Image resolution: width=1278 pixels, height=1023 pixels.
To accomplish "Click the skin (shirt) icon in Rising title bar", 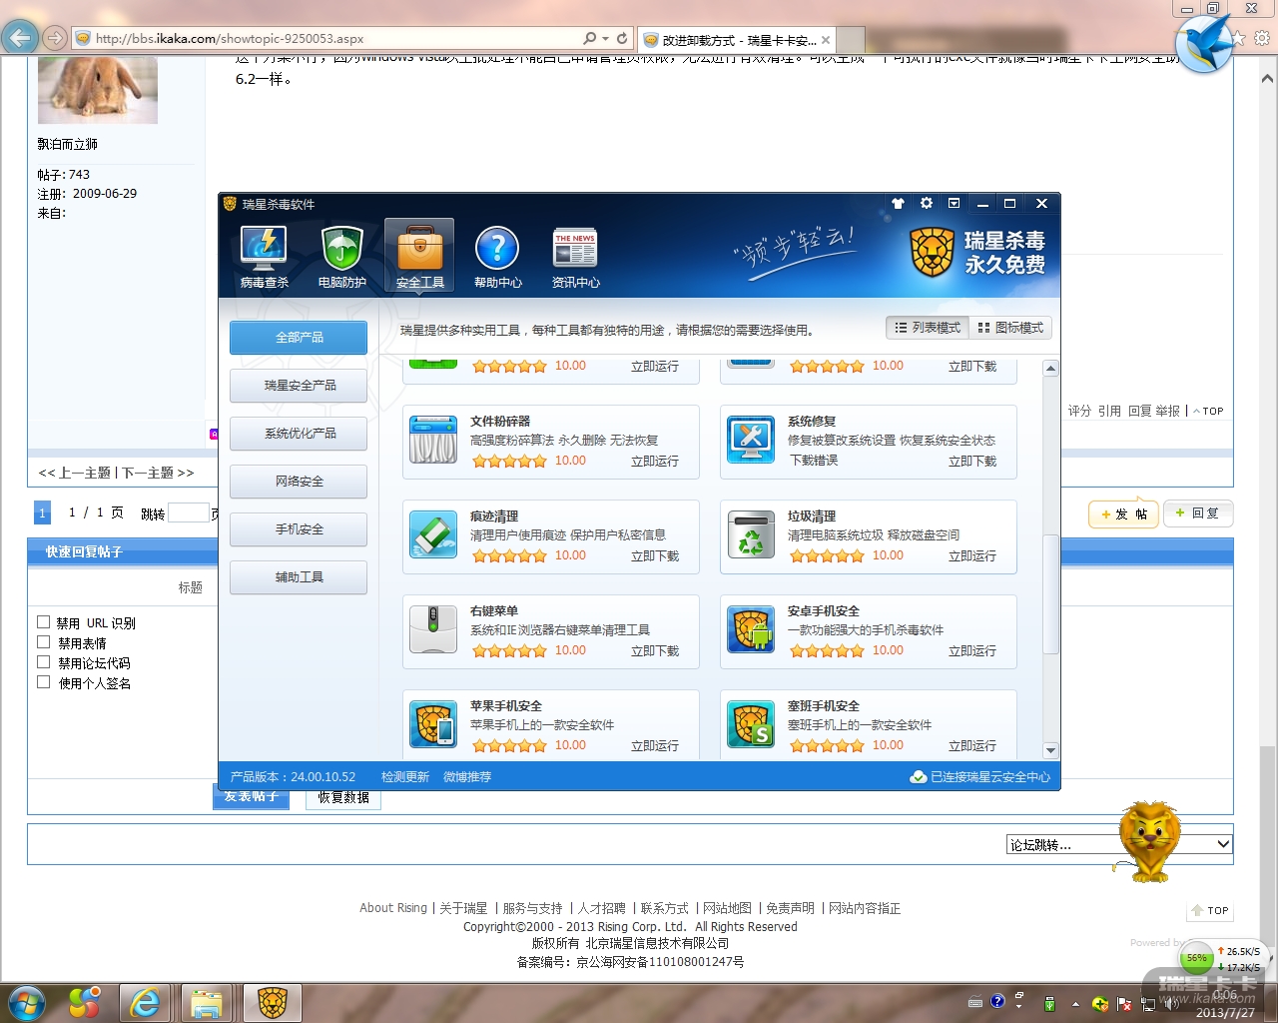I will click(898, 204).
